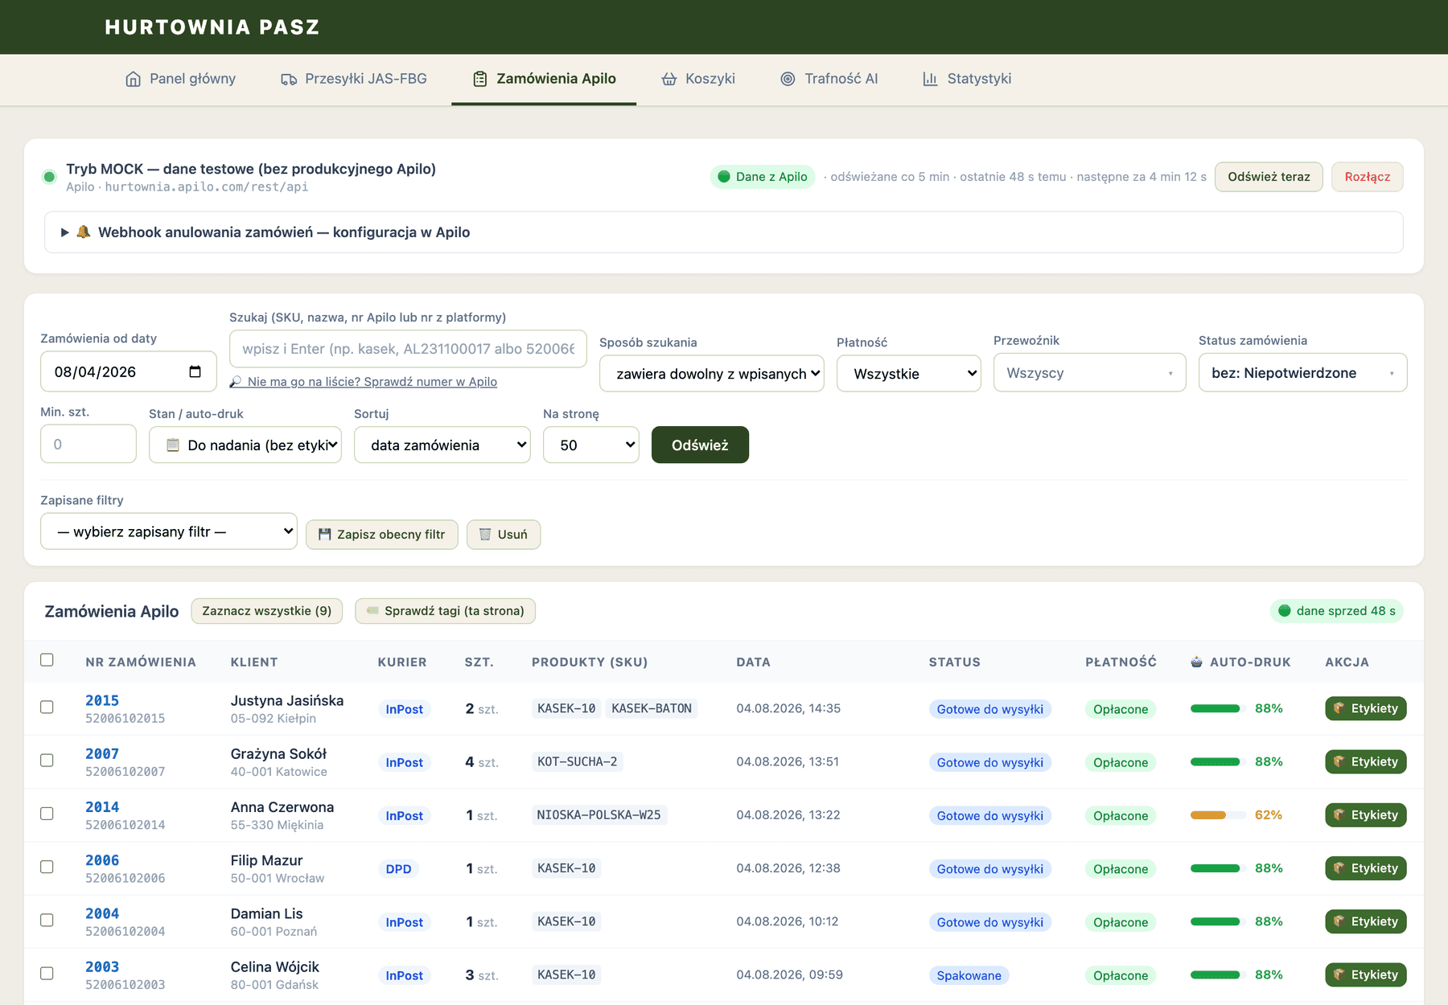Click the Odśwież teraz button
This screenshot has width=1448, height=1005.
[1269, 177]
